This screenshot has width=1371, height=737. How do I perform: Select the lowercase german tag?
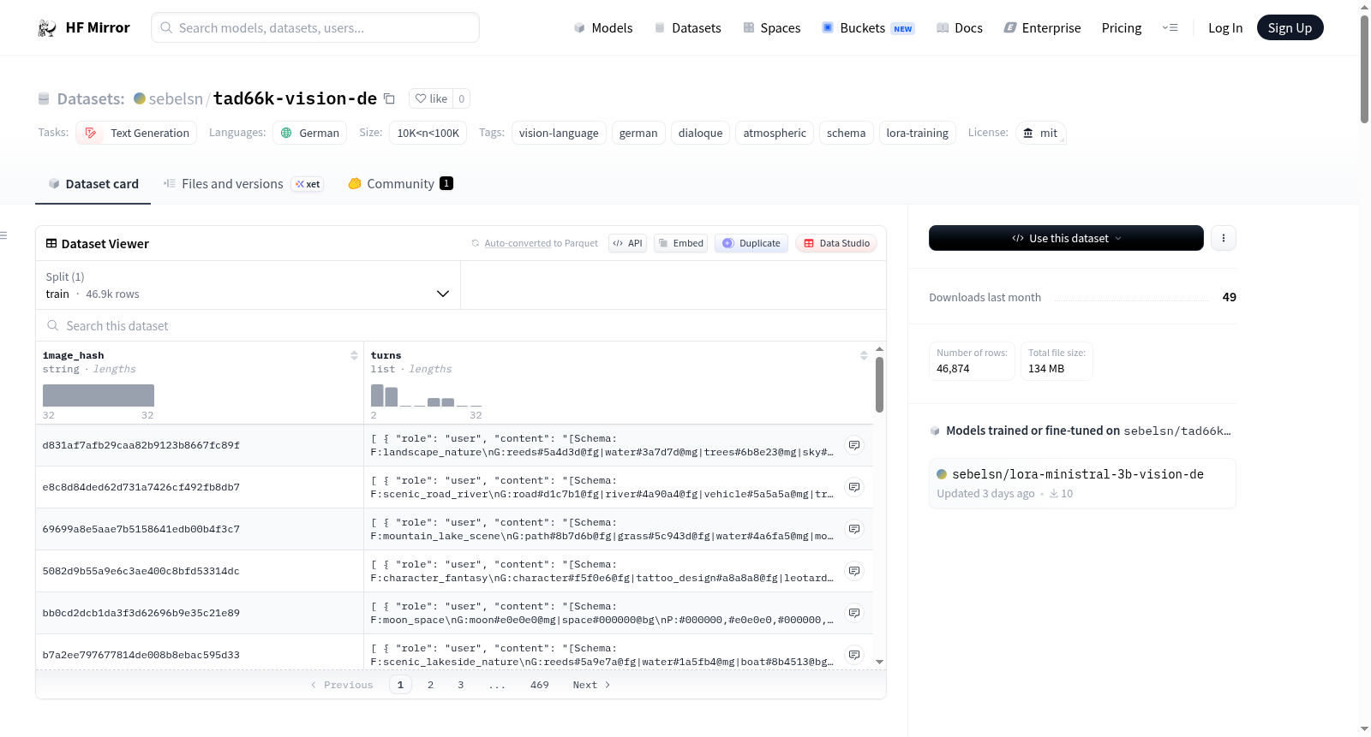638,133
